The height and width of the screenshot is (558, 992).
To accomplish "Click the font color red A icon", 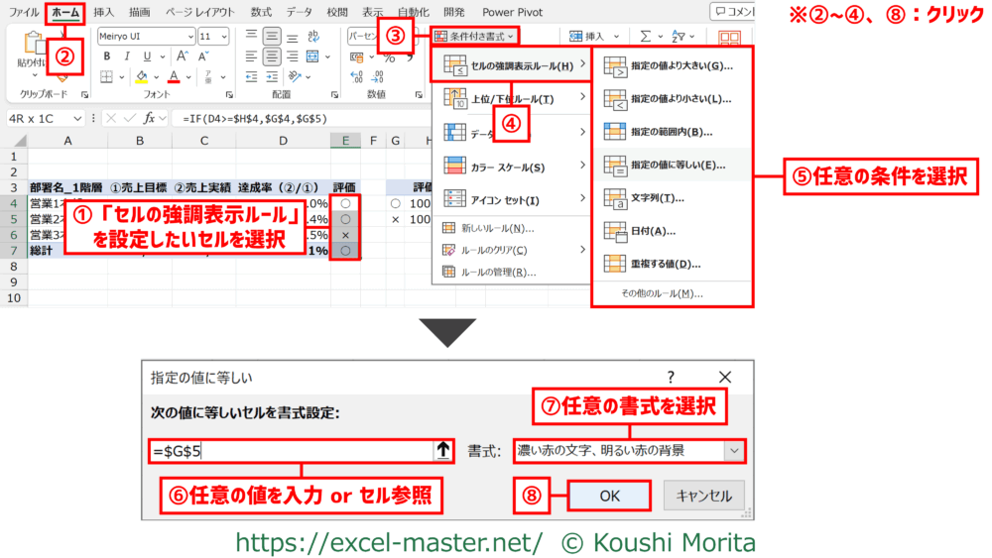I will [174, 77].
